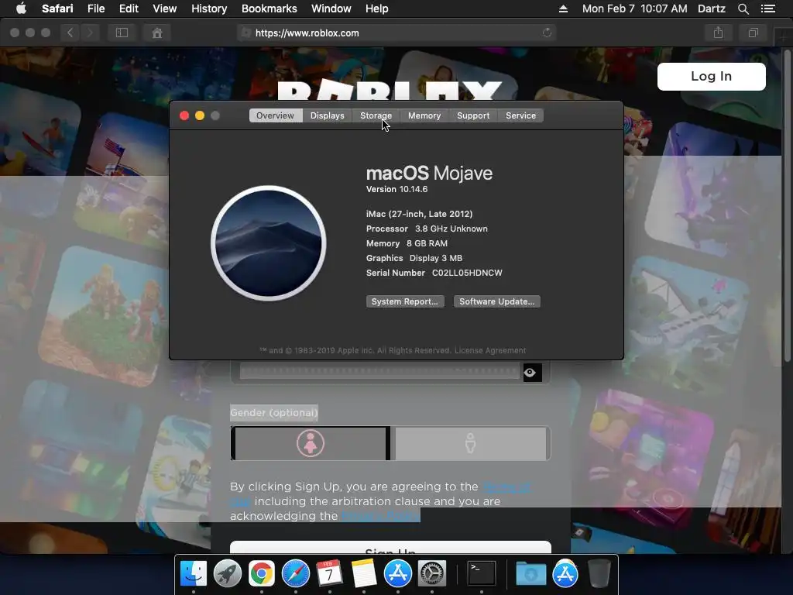Screen dimensions: 793x595
Task: Switch to the Service tab
Action: 521,115
